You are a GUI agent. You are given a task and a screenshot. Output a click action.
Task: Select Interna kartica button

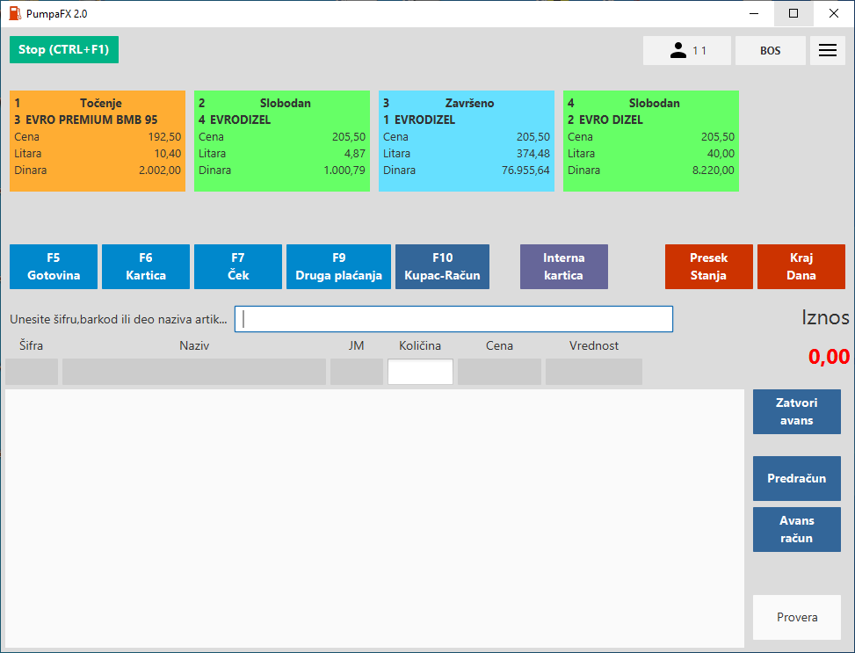coord(563,266)
